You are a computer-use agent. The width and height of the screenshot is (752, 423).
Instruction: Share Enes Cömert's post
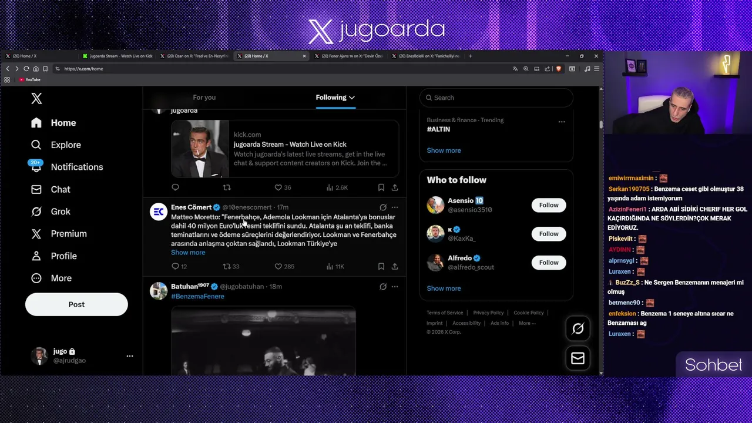[x=395, y=267]
